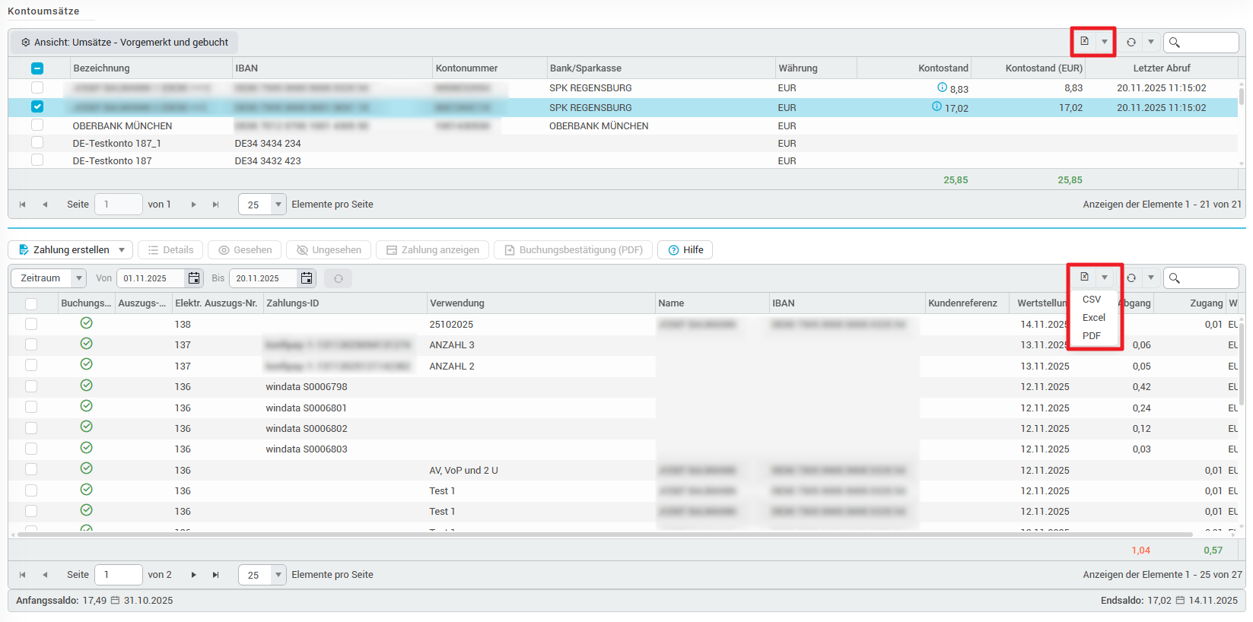Open the items-per-page dropdown in accounts pager
This screenshot has width=1253, height=622.
coord(278,205)
